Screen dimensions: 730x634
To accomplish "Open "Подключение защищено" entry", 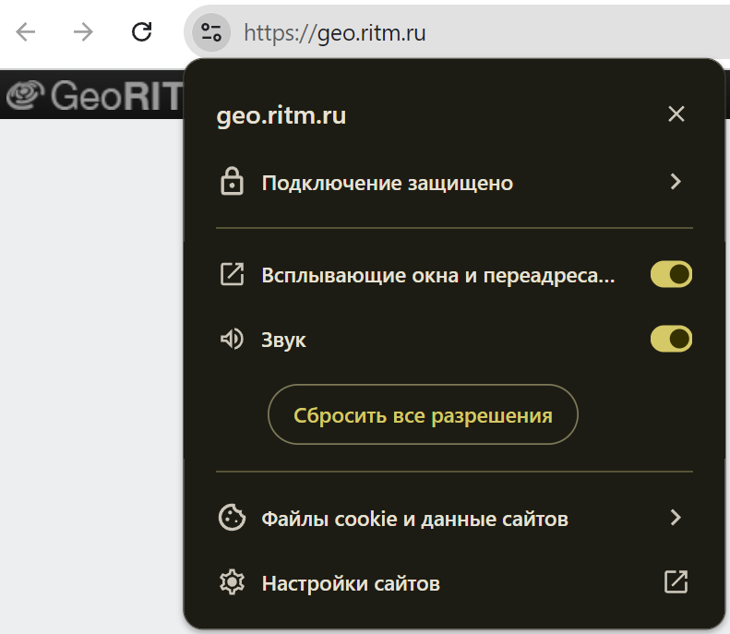I will tap(387, 183).
